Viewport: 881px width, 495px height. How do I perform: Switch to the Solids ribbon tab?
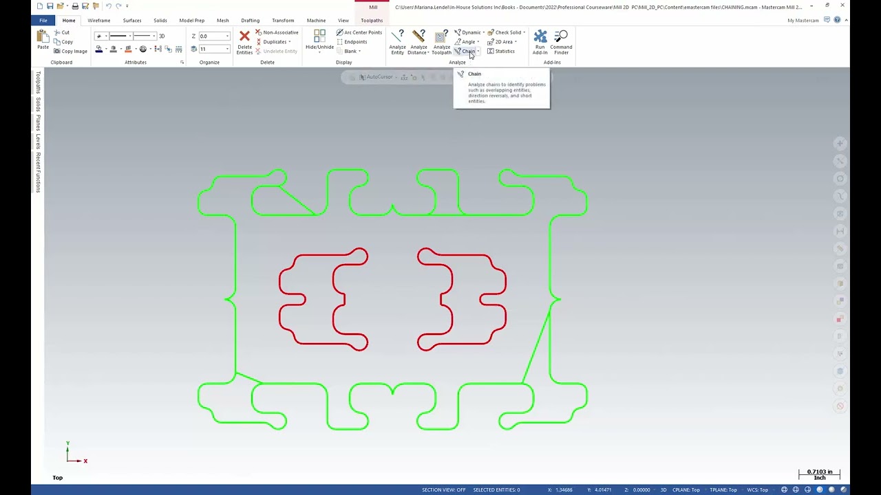click(x=160, y=20)
